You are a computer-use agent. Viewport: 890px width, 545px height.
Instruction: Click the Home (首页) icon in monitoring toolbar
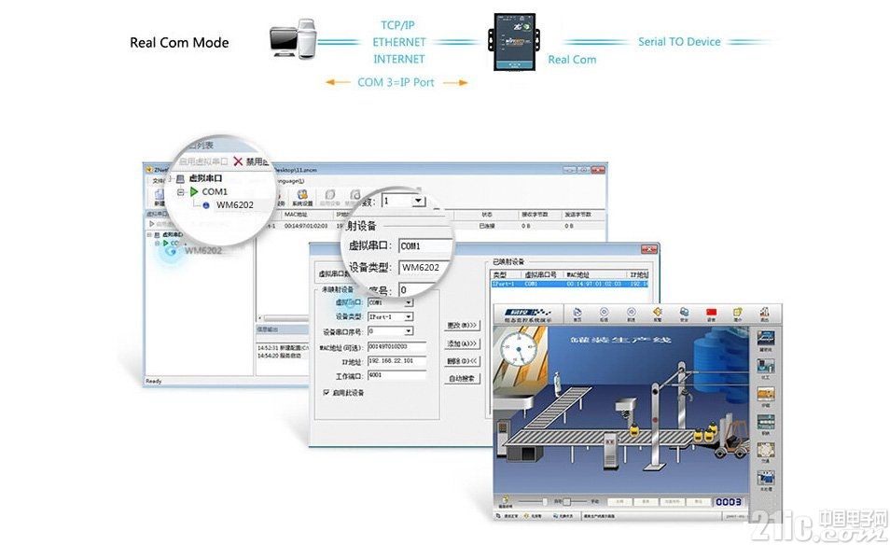[577, 313]
